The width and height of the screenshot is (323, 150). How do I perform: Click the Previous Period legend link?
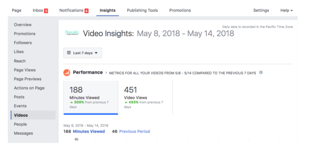coord(134,131)
